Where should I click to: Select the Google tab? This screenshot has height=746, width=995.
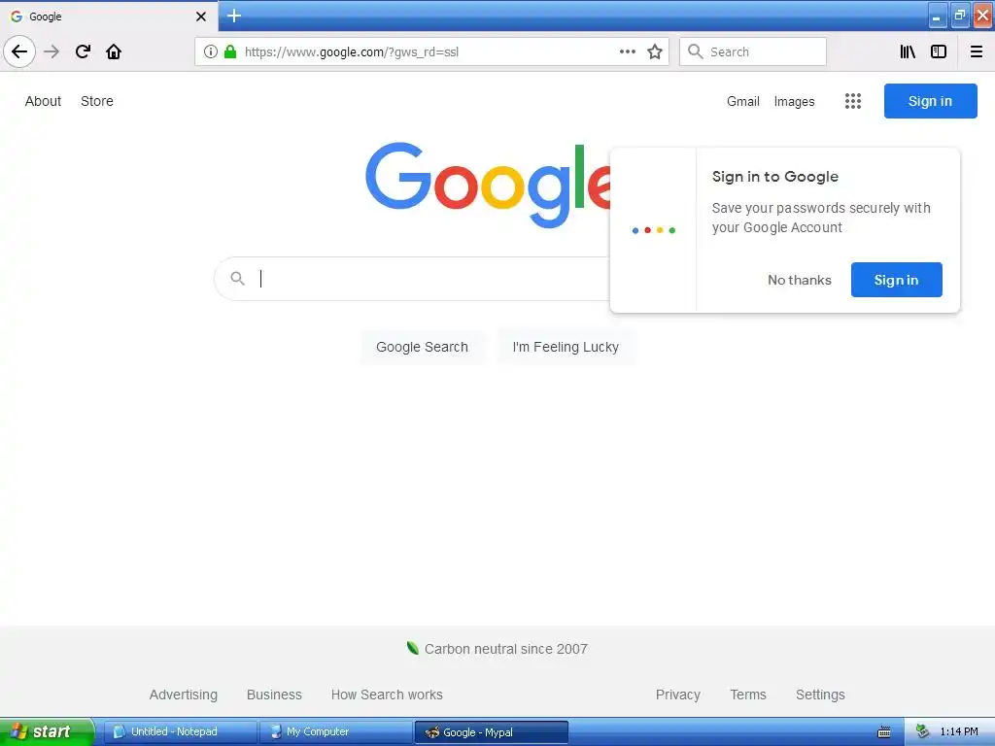[x=109, y=17]
